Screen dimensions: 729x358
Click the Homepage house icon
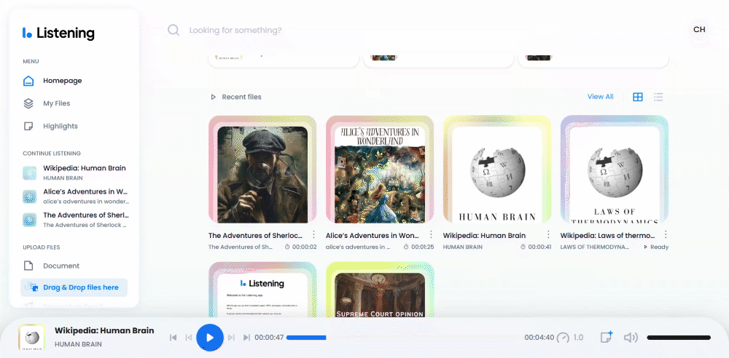[28, 81]
